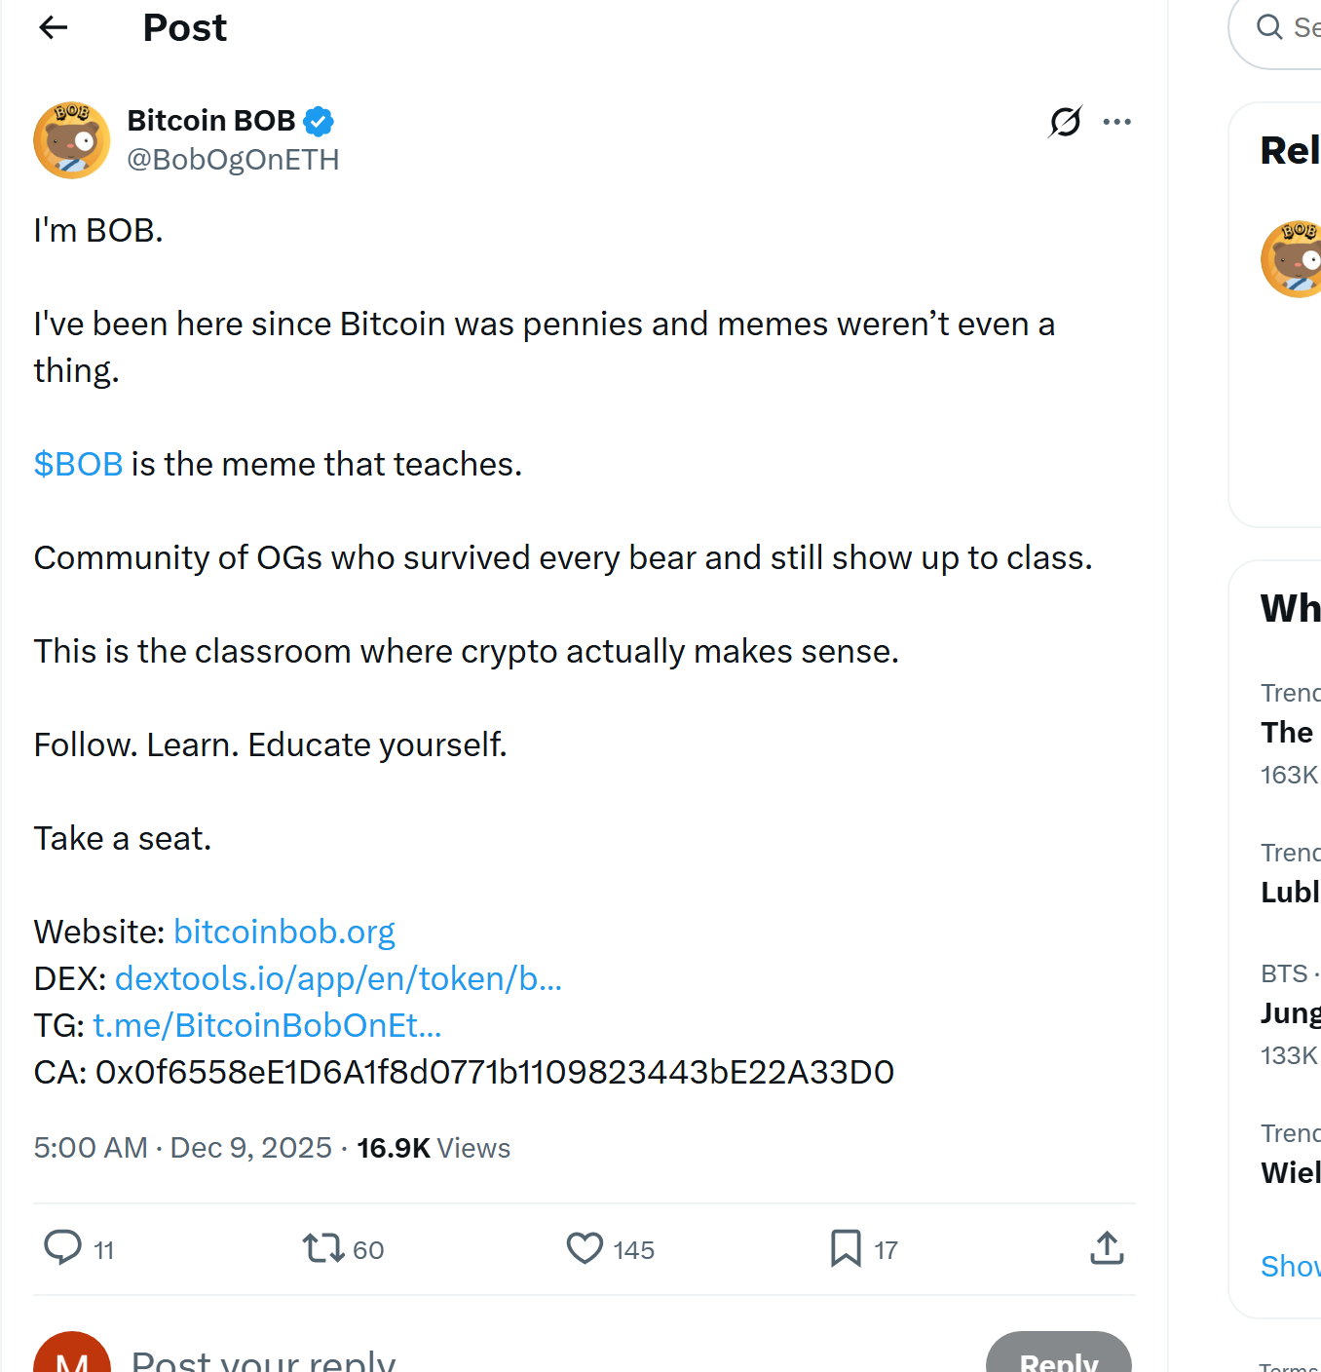1321x1372 pixels.
Task: Click the search magnifier icon
Action: [x=1271, y=27]
